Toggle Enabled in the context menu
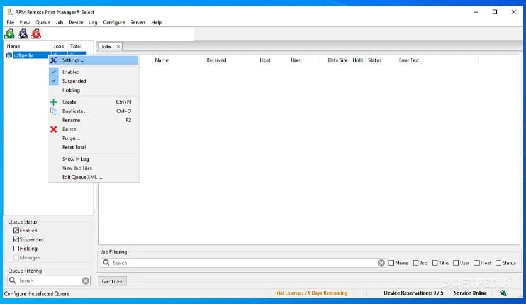 point(94,72)
